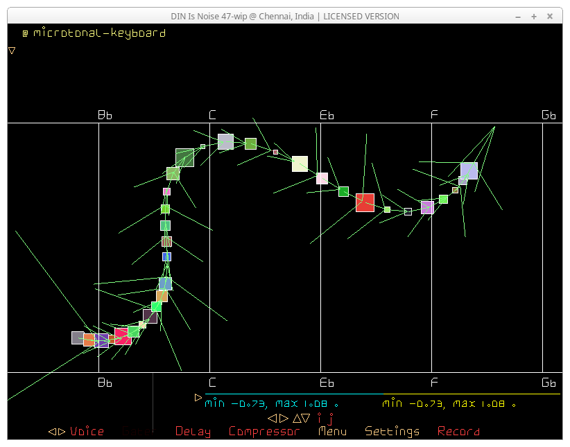
Task: Toggle the Delay effect
Action: (193, 432)
